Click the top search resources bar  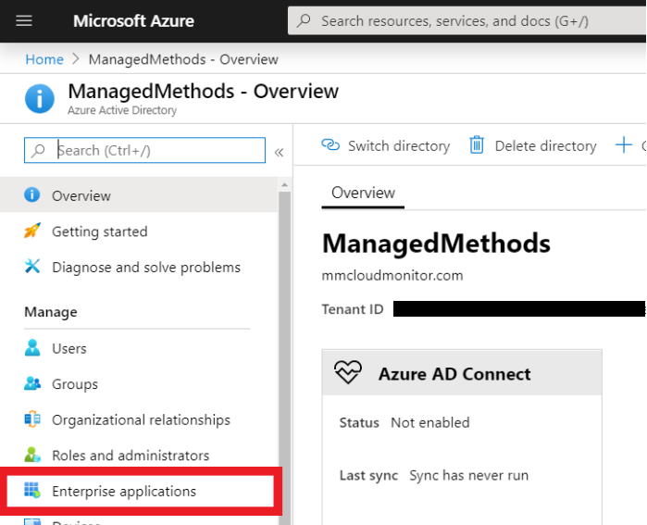click(x=463, y=20)
